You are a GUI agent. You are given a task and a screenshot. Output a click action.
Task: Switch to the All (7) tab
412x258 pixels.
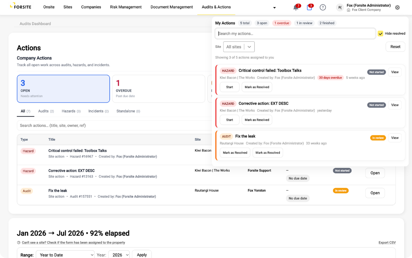25,111
